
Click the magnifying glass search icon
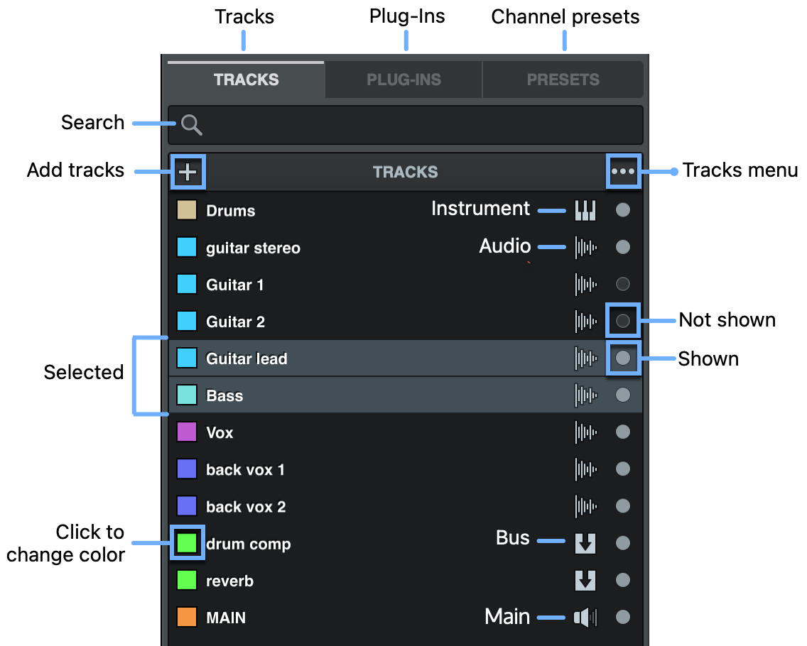tap(191, 125)
